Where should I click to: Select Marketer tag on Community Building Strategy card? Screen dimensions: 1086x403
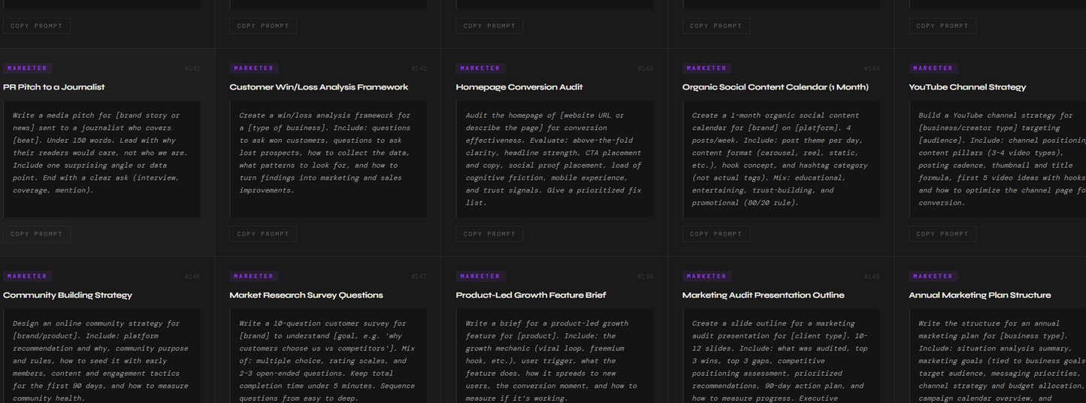pos(28,277)
